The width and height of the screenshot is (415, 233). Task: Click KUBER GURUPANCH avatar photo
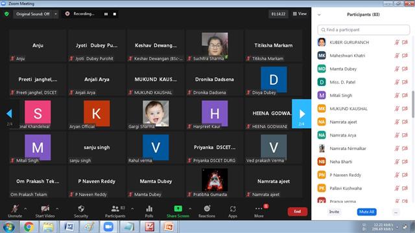point(322,42)
